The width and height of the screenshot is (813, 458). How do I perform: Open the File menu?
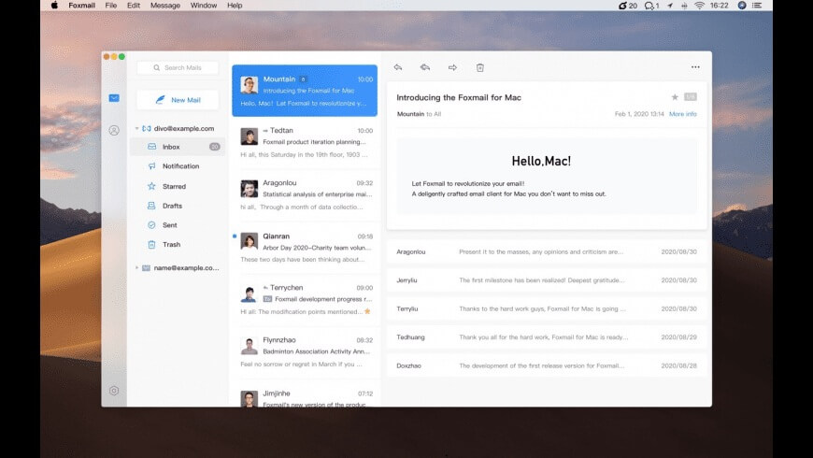111,6
